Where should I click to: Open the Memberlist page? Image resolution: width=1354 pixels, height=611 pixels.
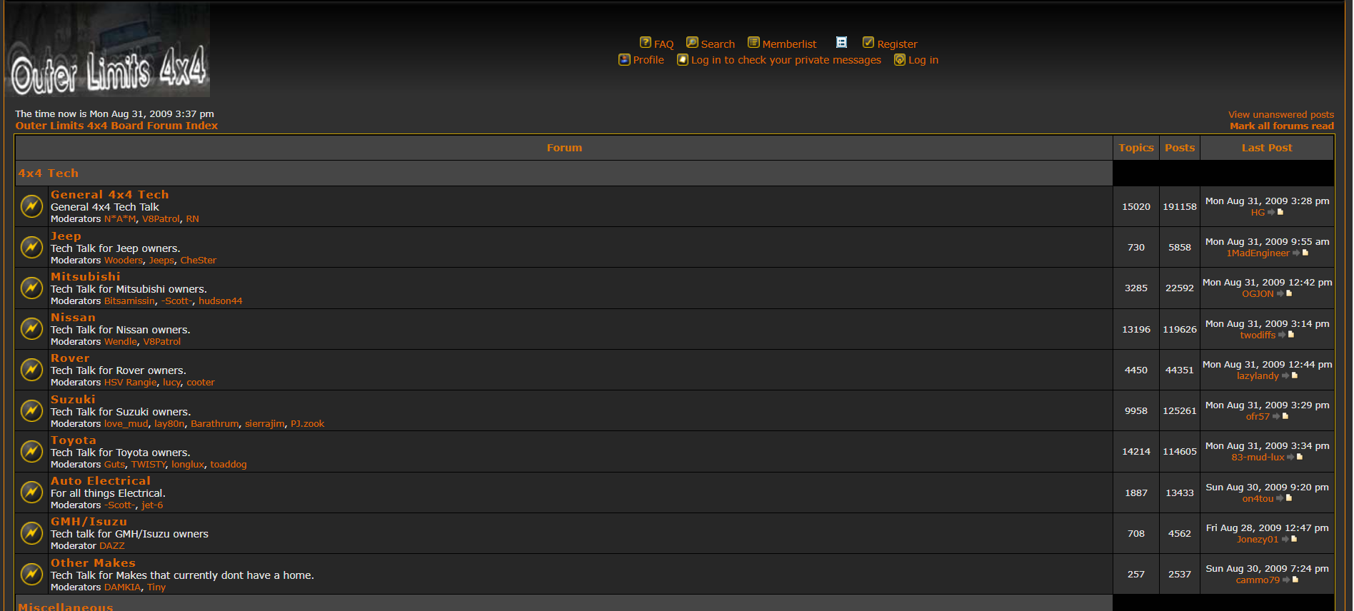(788, 44)
